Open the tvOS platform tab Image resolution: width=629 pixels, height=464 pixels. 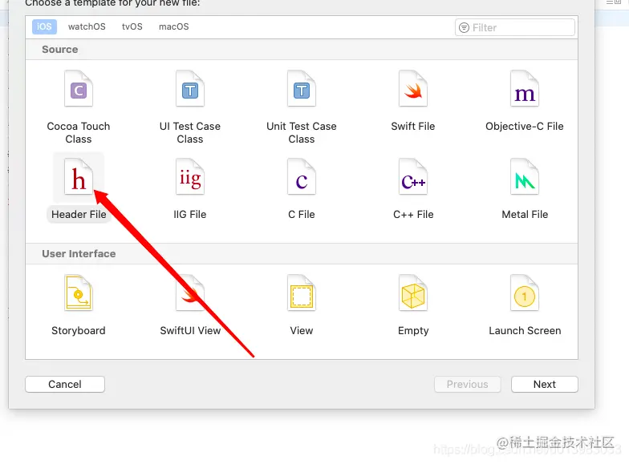coord(132,27)
